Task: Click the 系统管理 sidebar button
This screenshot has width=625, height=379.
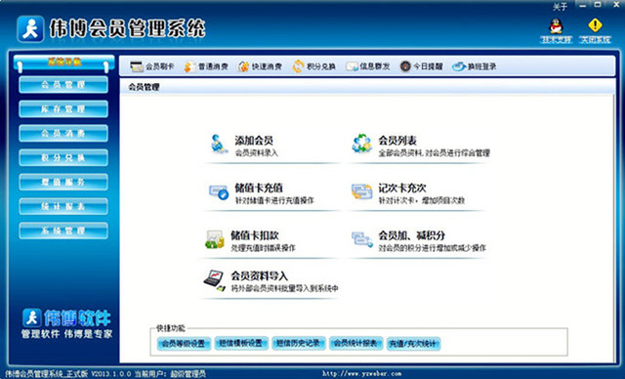Action: (63, 231)
